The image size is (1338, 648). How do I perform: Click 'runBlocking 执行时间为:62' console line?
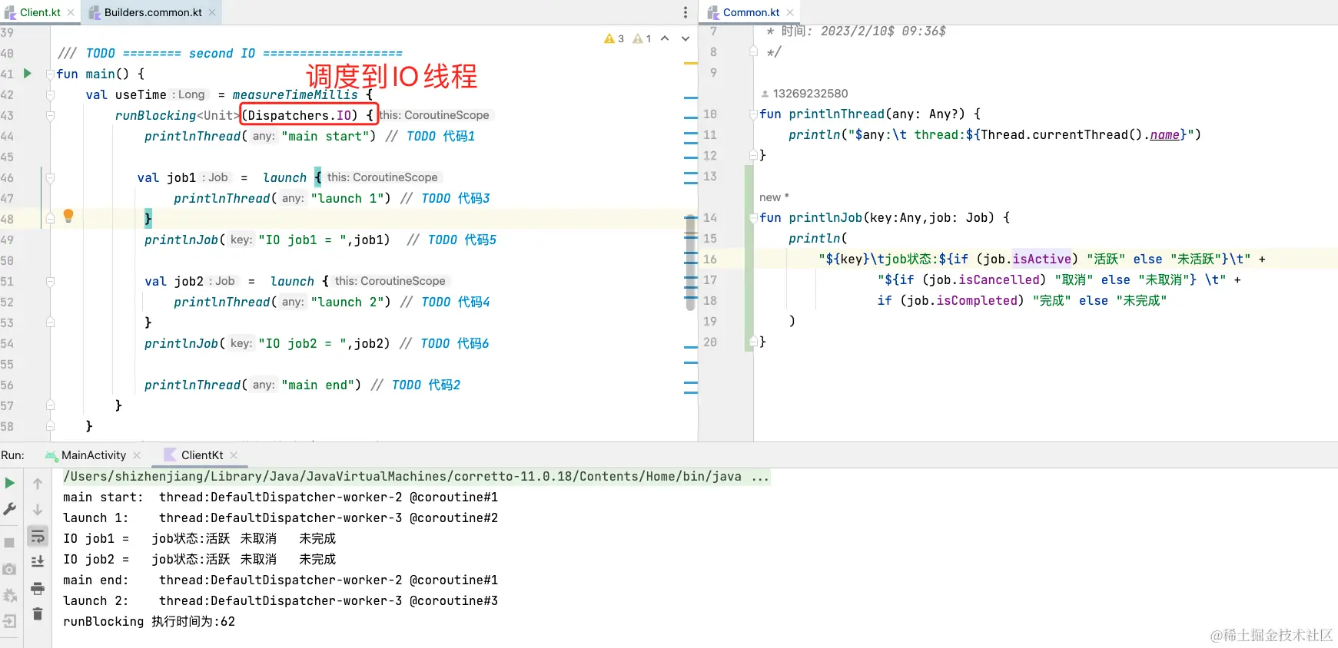(x=149, y=622)
